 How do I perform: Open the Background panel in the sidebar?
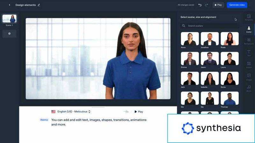click(249, 41)
